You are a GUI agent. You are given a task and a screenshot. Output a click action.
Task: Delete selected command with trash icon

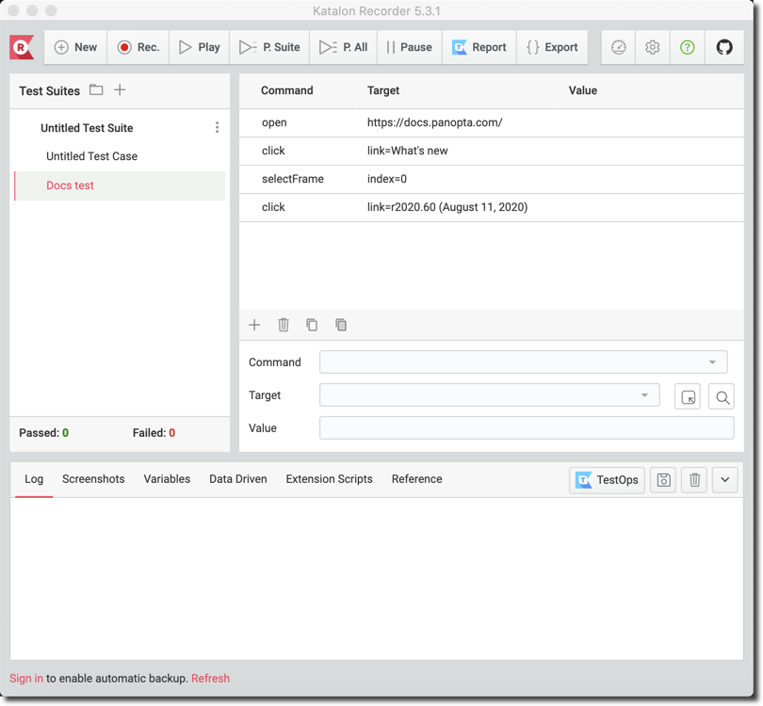click(284, 325)
